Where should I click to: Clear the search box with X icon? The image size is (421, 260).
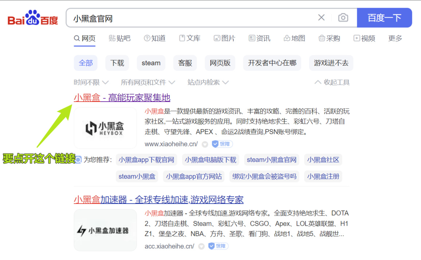point(321,18)
